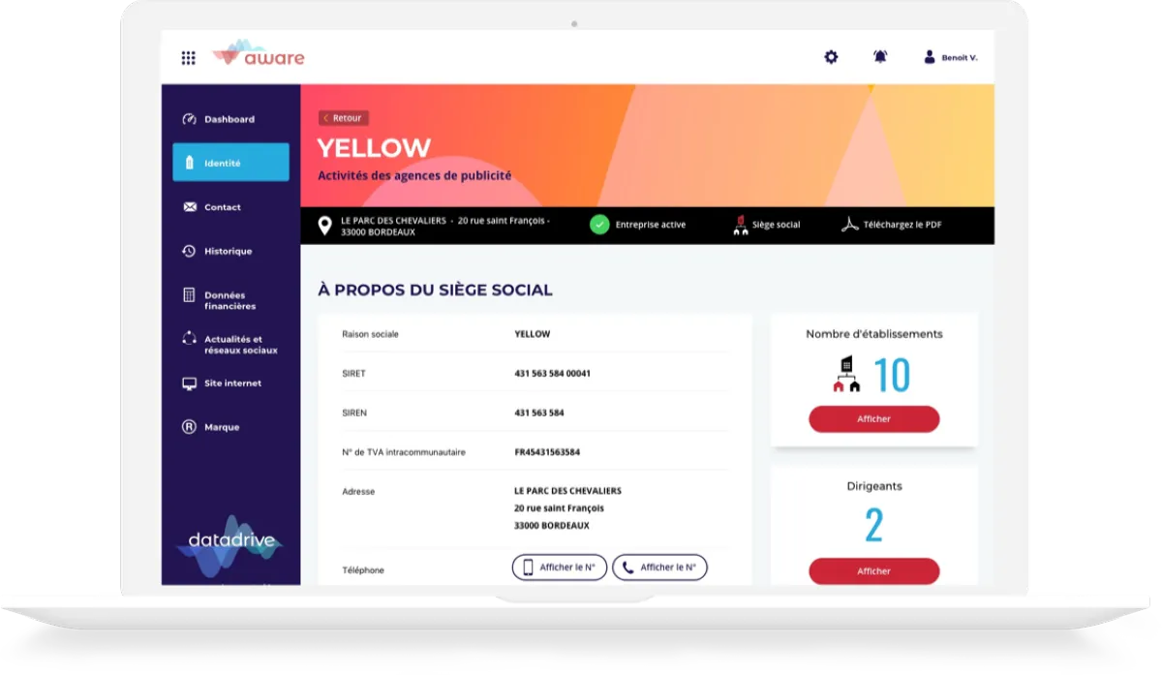Show mobile number with Afficher le N°

pos(560,568)
